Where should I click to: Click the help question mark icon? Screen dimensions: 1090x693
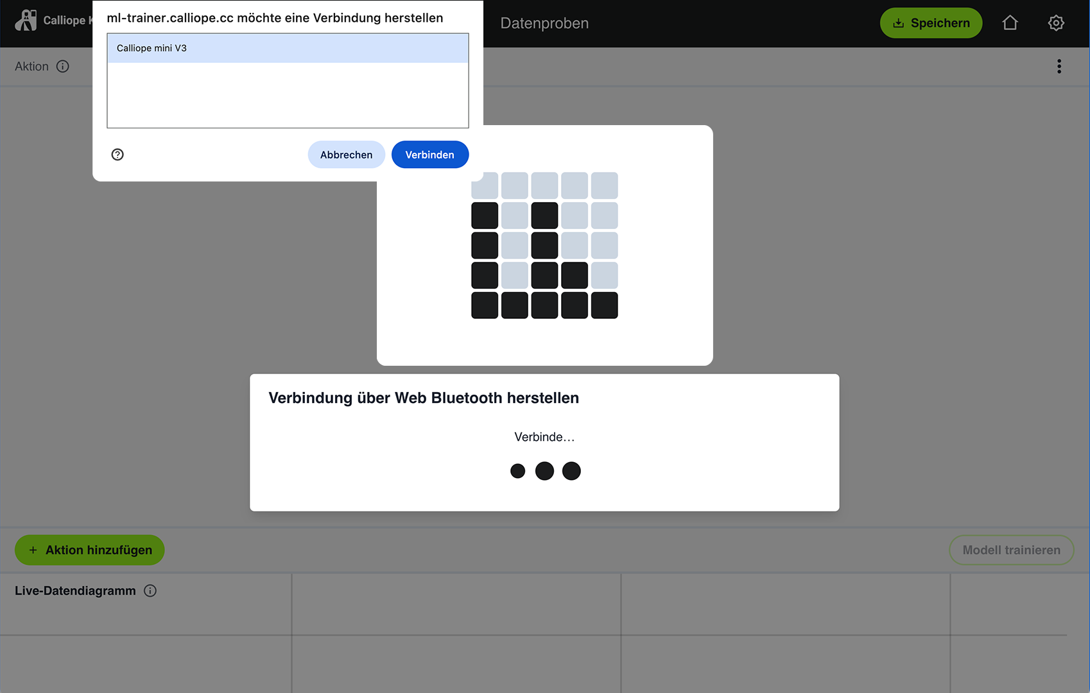(x=117, y=155)
